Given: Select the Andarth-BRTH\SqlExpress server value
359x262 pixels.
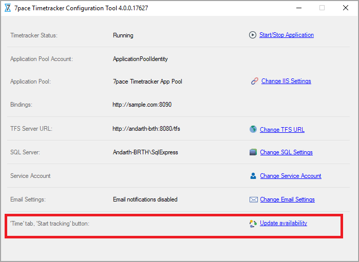Looking at the screenshot, I should (145, 152).
